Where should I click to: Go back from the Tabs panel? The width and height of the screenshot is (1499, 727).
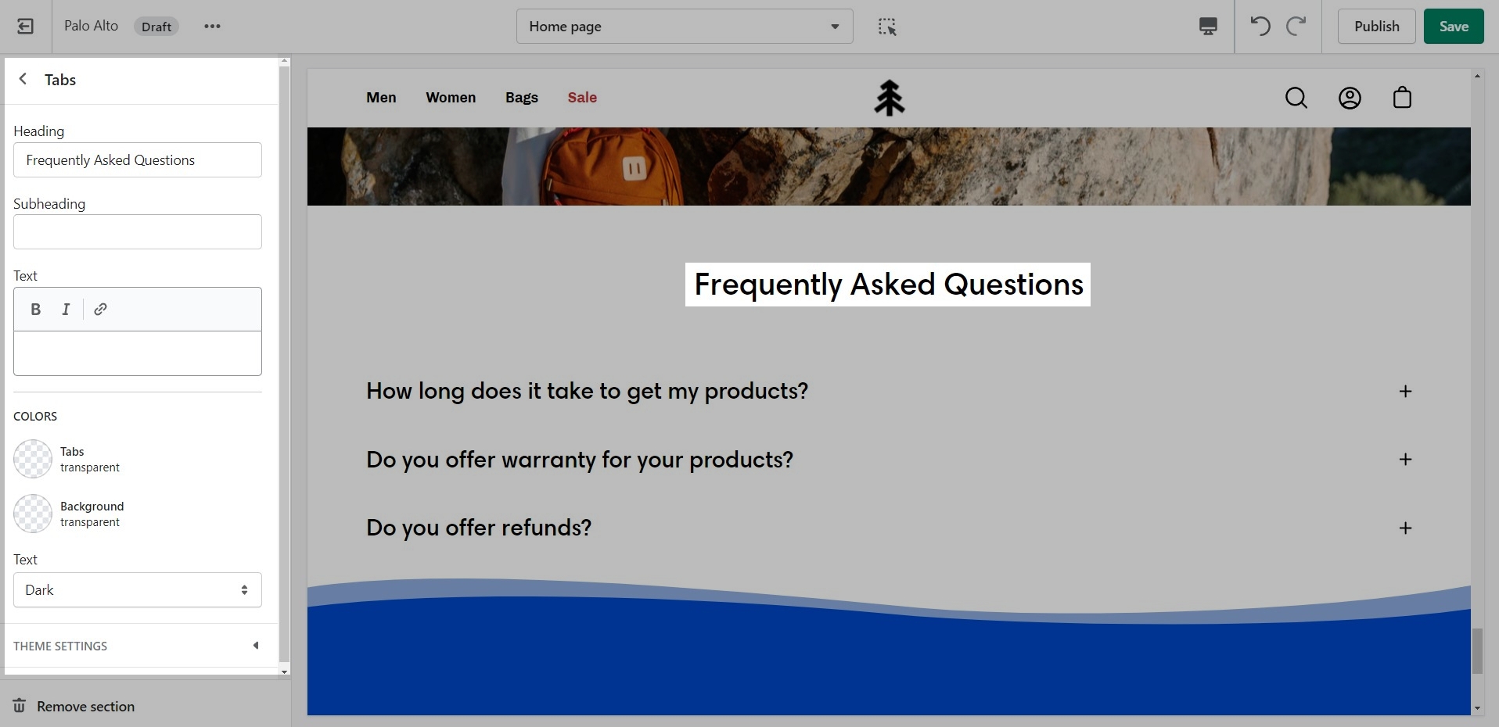23,79
